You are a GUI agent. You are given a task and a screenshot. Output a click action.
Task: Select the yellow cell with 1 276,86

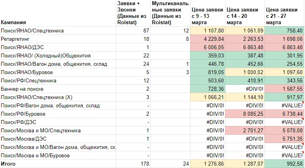click(207, 164)
